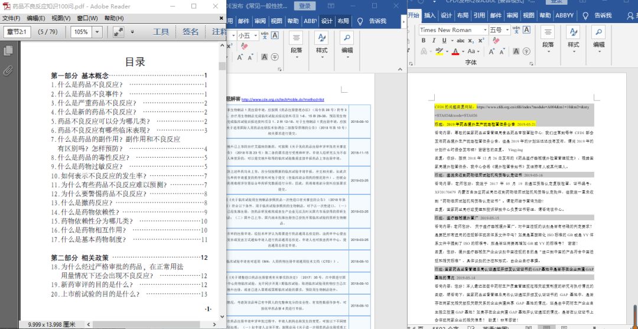Follow the www.cde.org.cn link in the middle document
This screenshot has height=329, width=638.
282,99
